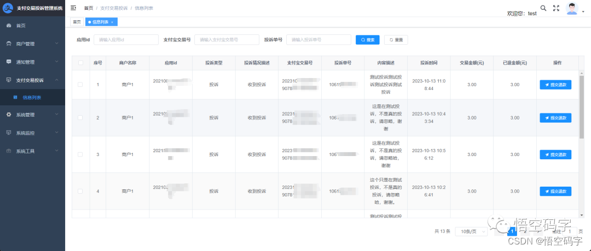Screen dimensions: 591x251
Task: Click the 已退金额(元) column header
Action: click(515, 63)
